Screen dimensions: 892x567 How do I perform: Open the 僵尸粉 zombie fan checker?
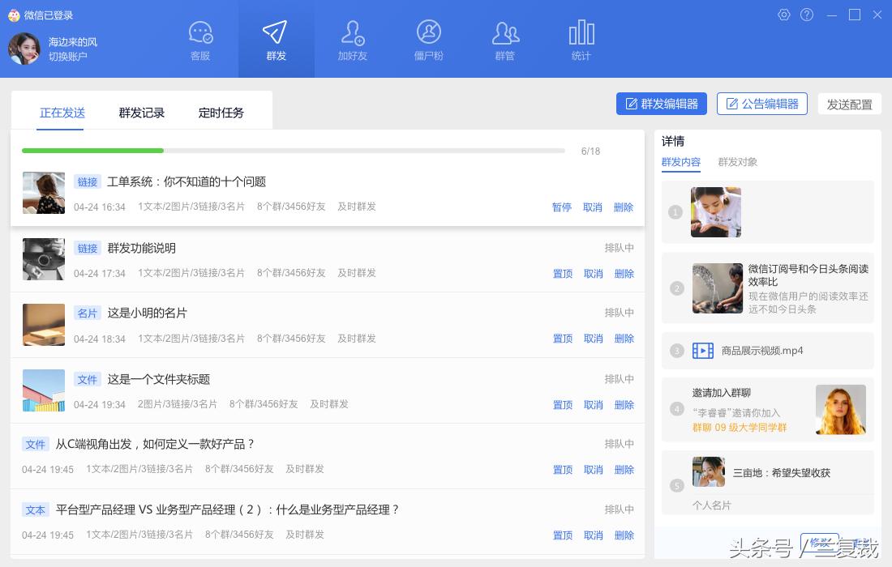[x=429, y=39]
